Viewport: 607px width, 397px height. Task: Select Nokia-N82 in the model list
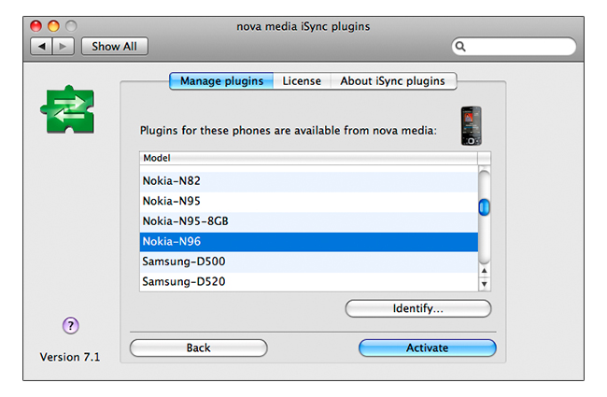click(308, 181)
